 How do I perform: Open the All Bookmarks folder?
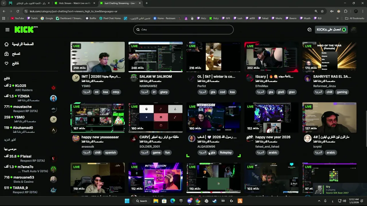coord(355,18)
